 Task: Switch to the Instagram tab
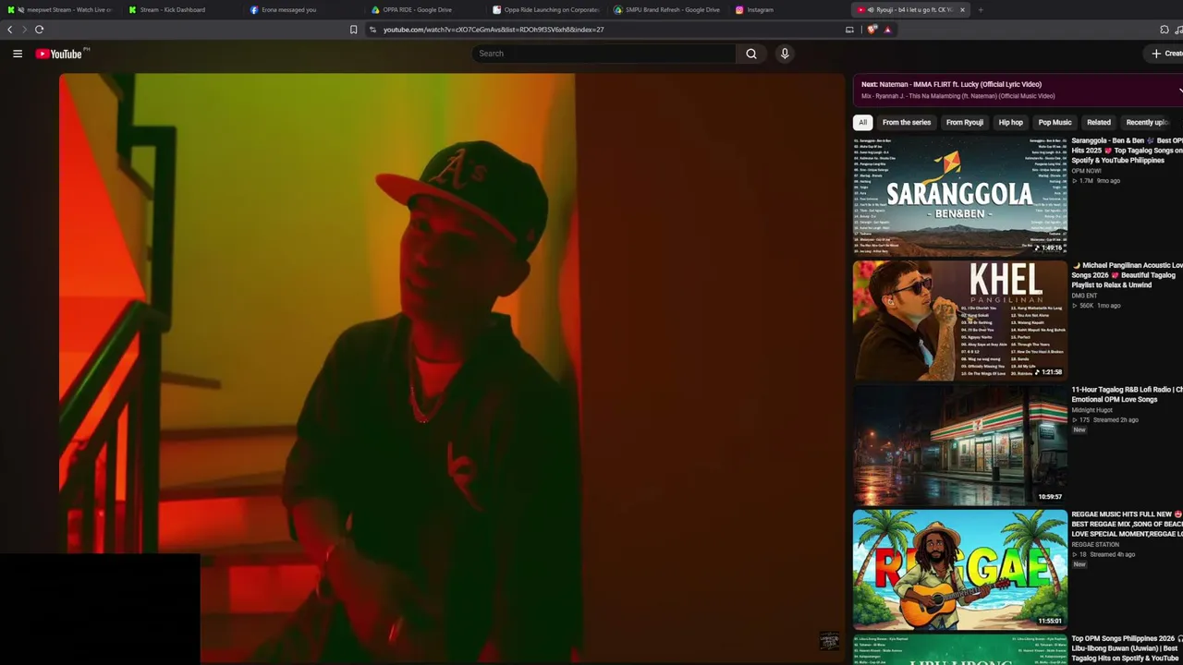[x=787, y=10]
